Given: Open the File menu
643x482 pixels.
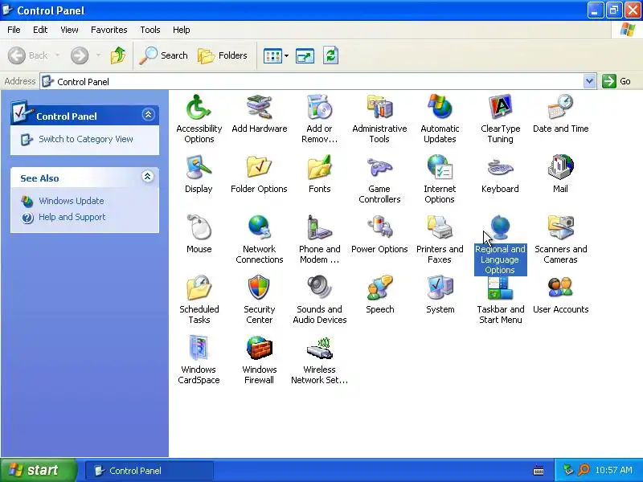Looking at the screenshot, I should point(14,30).
